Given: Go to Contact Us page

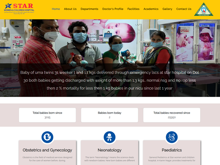Looking at the screenshot, I should [184, 9].
